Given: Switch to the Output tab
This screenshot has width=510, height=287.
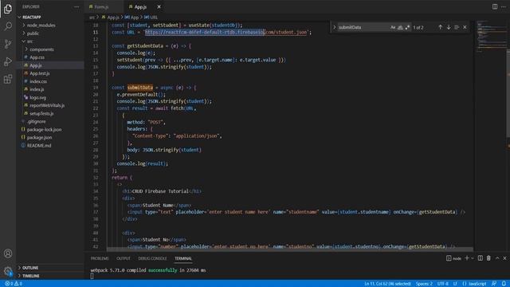Looking at the screenshot, I should pyautogui.click(x=124, y=258).
